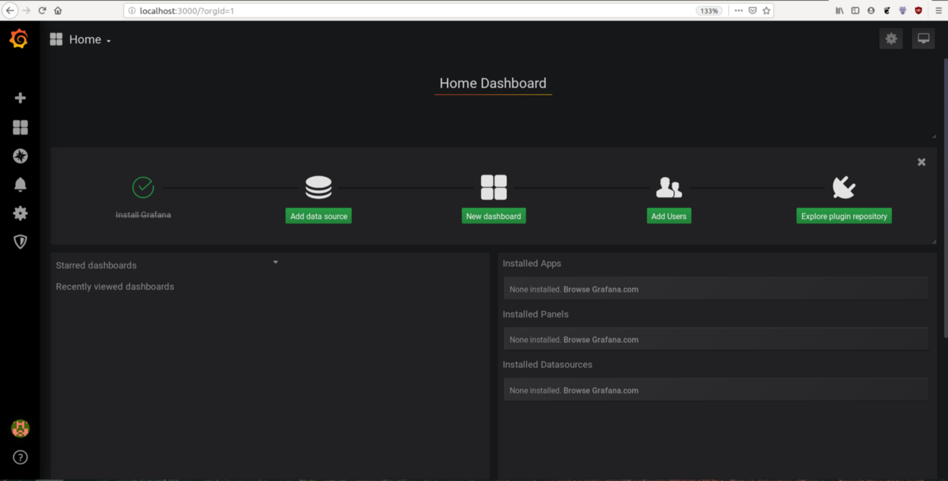Click the Add data source button
948x481 pixels.
pos(318,216)
